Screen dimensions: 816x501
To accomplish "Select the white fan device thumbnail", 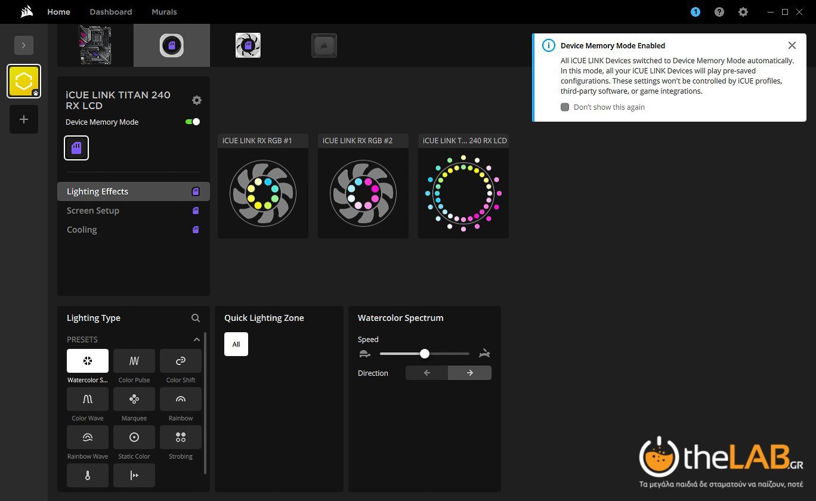I will click(x=248, y=45).
